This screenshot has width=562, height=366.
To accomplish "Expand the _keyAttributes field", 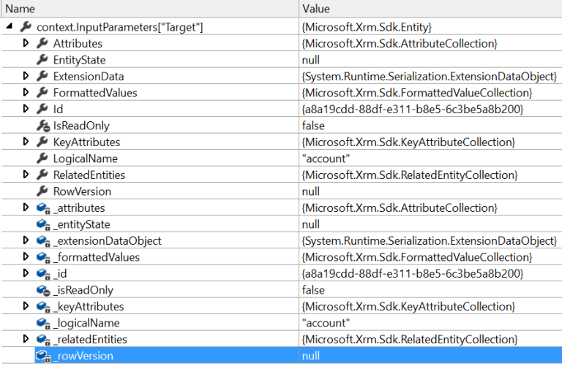I will click(26, 306).
